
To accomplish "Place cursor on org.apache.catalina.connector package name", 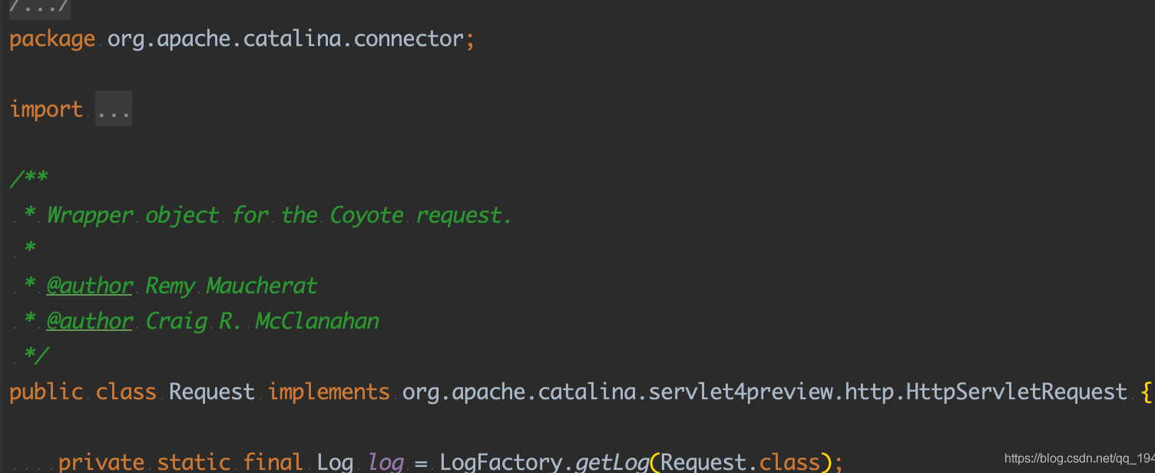I will tap(286, 38).
